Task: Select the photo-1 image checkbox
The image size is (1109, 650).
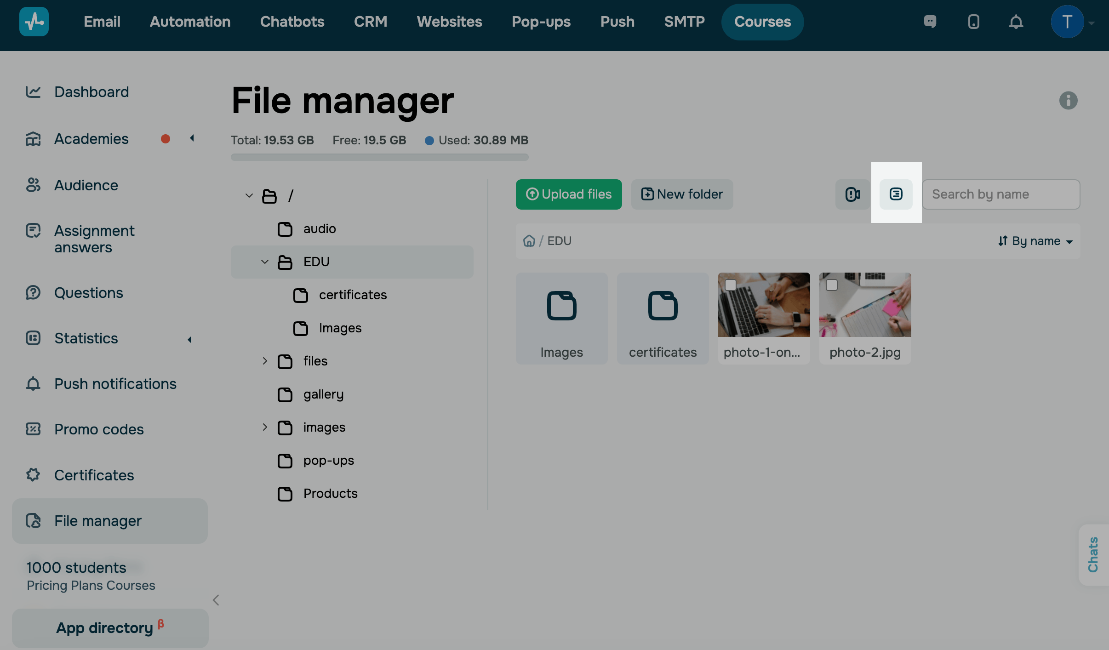Action: [x=731, y=285]
